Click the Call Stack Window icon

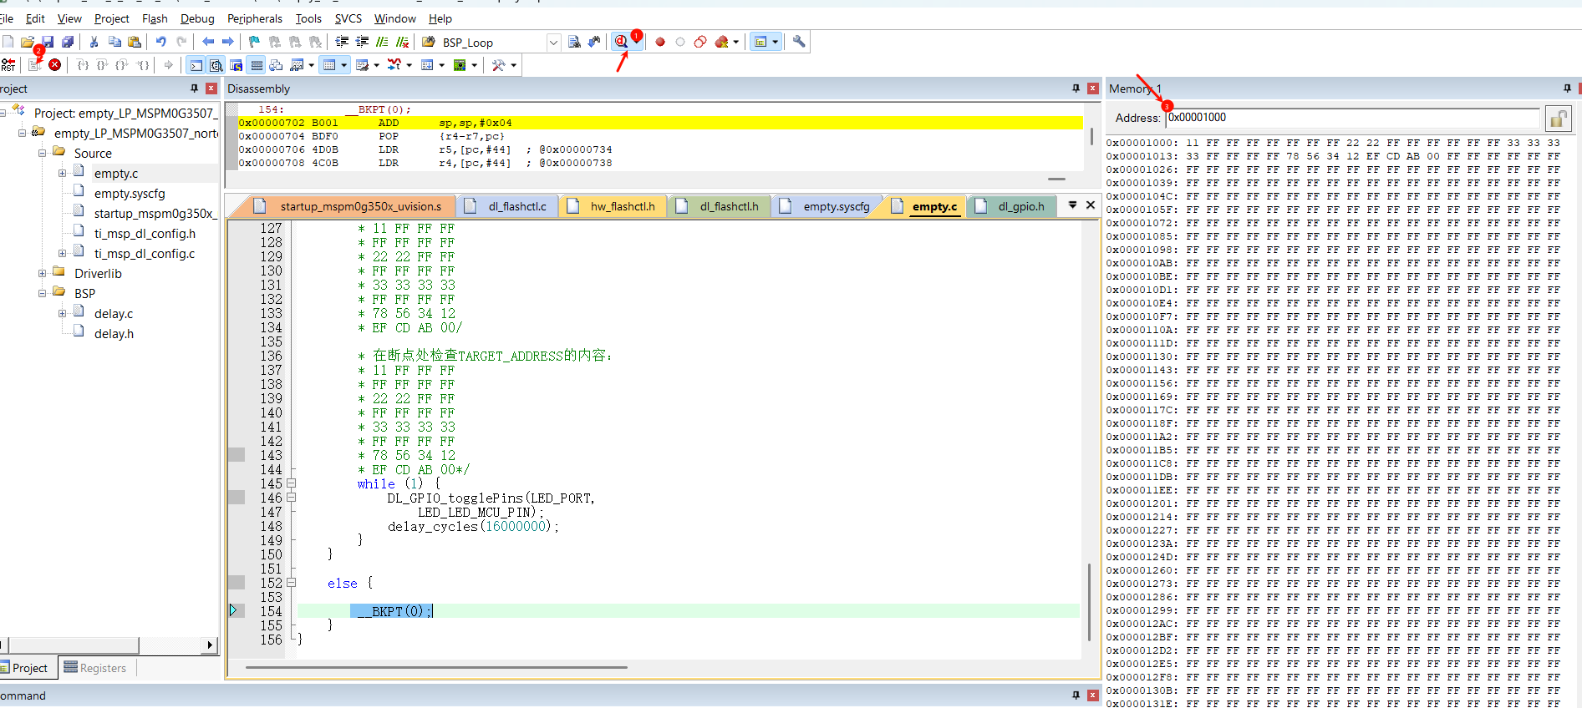[277, 65]
